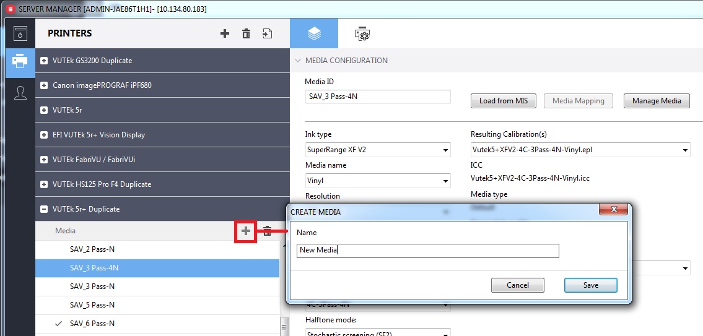Select SAV_6 Pass-N media item
The width and height of the screenshot is (703, 336).
coord(92,324)
